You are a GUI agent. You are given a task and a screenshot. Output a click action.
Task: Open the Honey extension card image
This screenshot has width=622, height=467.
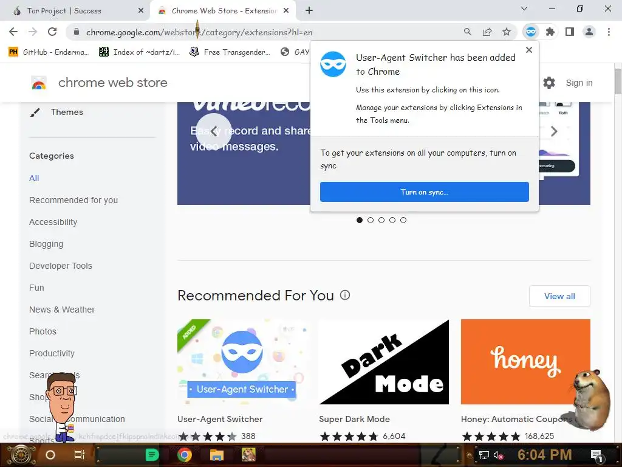click(525, 362)
